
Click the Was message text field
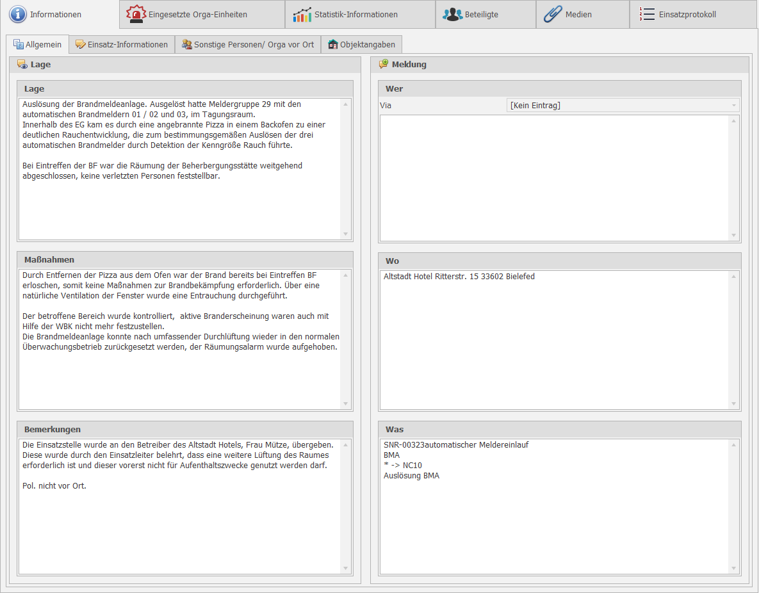554,525
